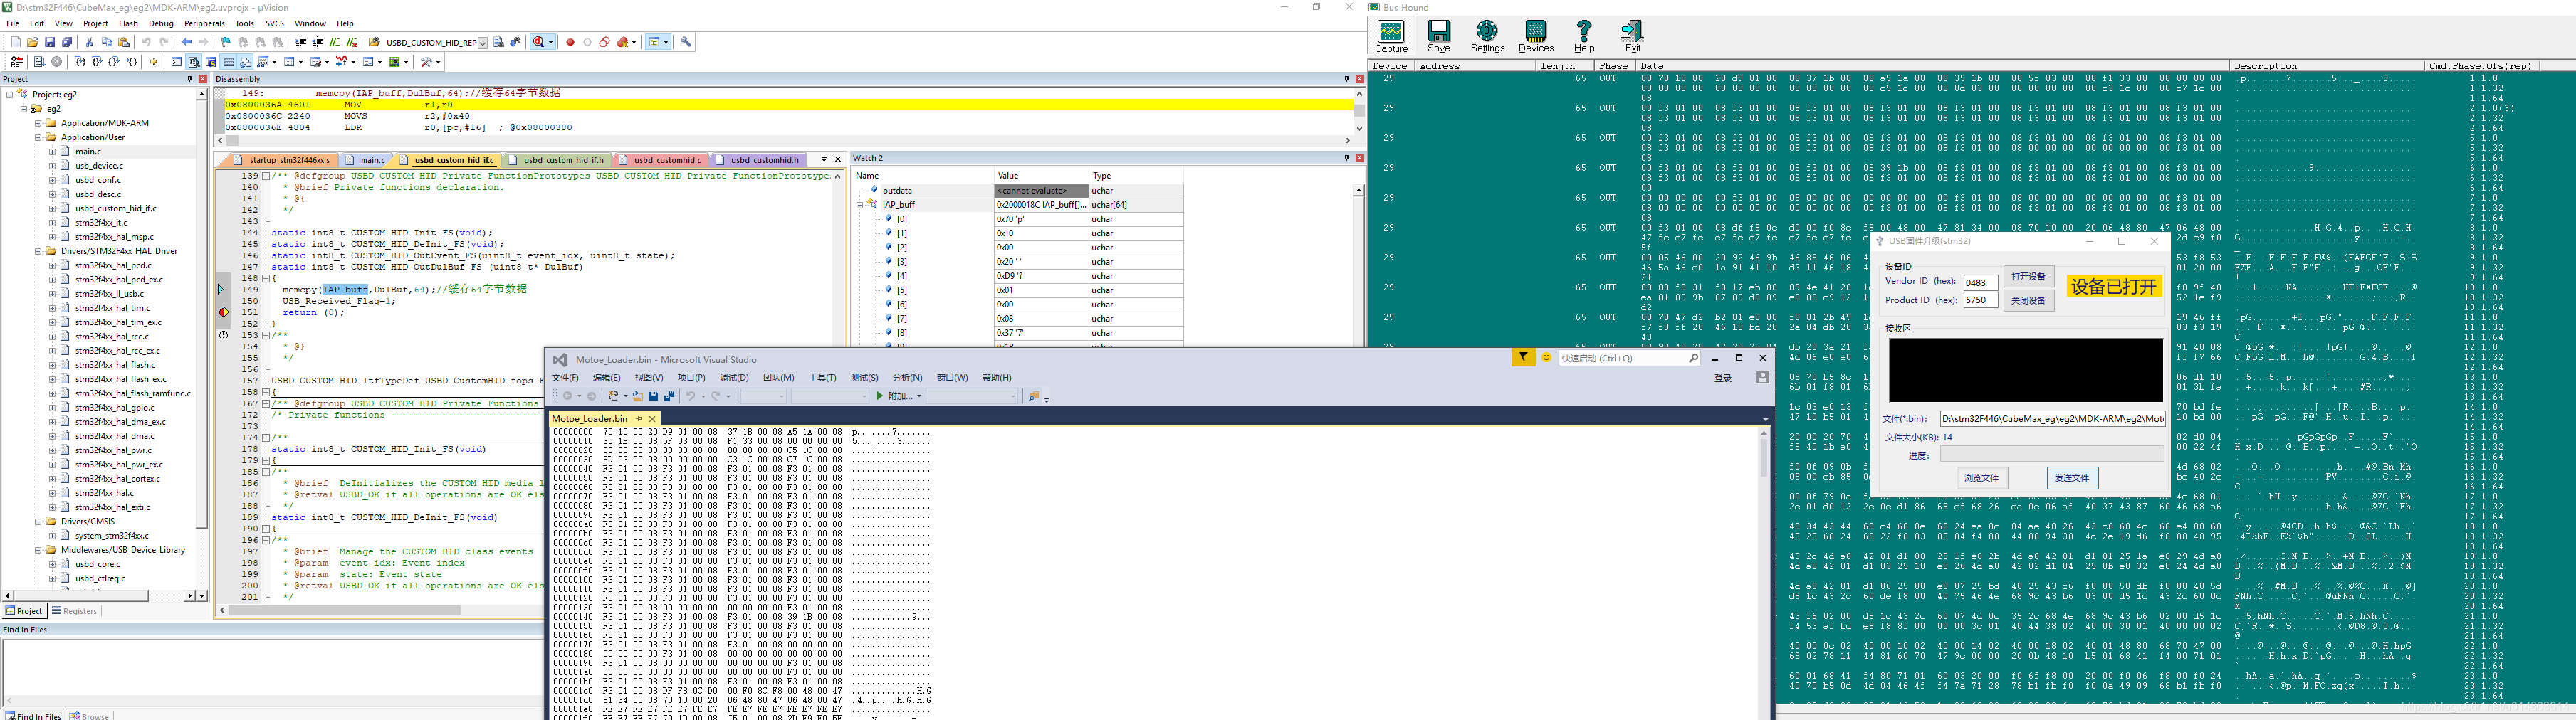Open the 调试(D) menu in Visual Studio
This screenshot has width=2576, height=720.
734,378
